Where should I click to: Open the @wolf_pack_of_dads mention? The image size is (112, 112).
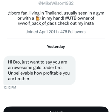pyautogui.click(x=37, y=23)
